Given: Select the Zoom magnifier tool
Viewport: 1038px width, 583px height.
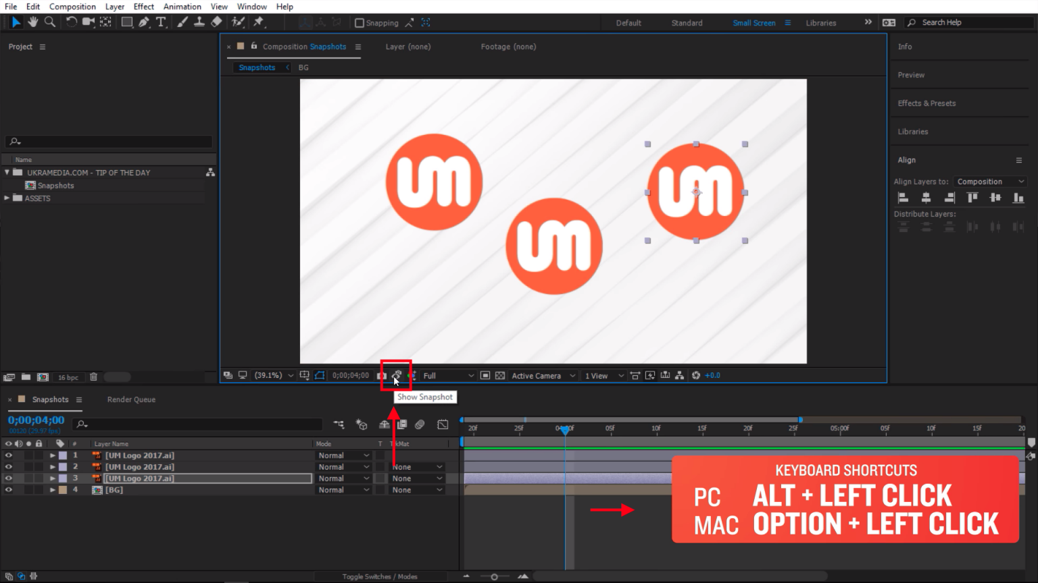Looking at the screenshot, I should [50, 22].
